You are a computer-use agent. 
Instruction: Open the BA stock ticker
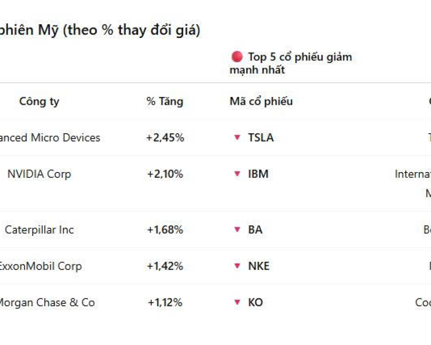pyautogui.click(x=255, y=229)
